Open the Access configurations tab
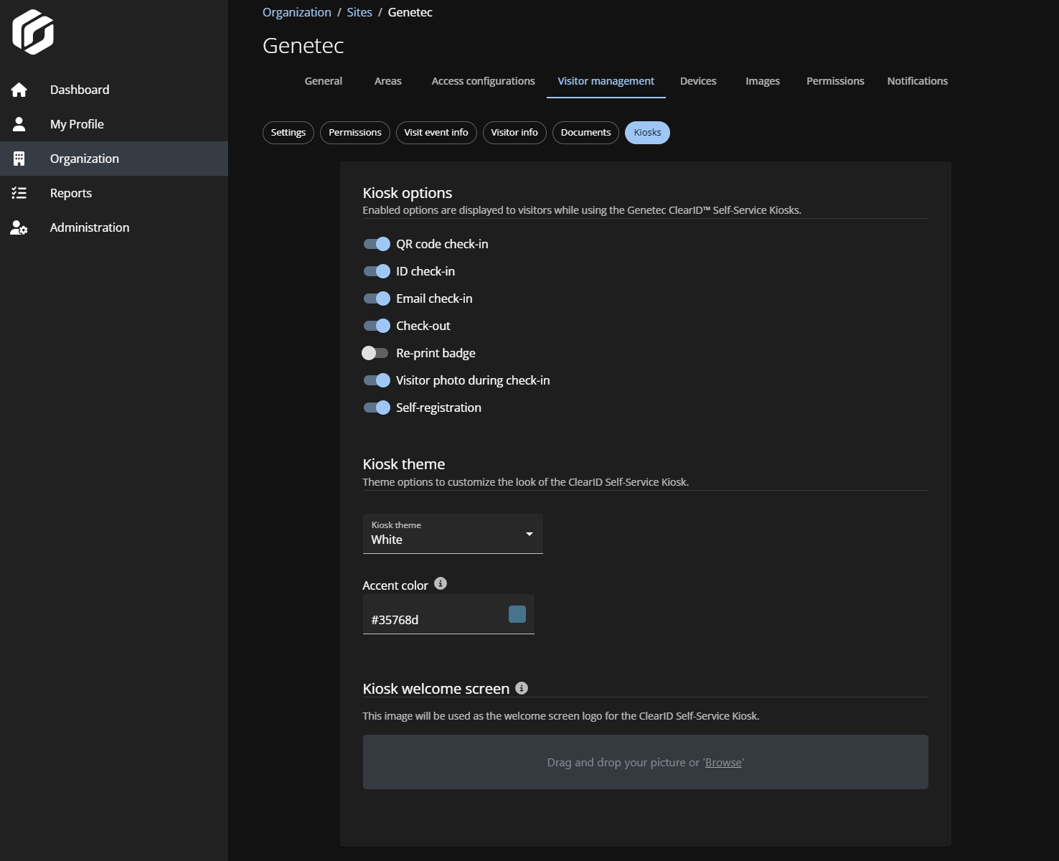The height and width of the screenshot is (861, 1059). pos(483,81)
